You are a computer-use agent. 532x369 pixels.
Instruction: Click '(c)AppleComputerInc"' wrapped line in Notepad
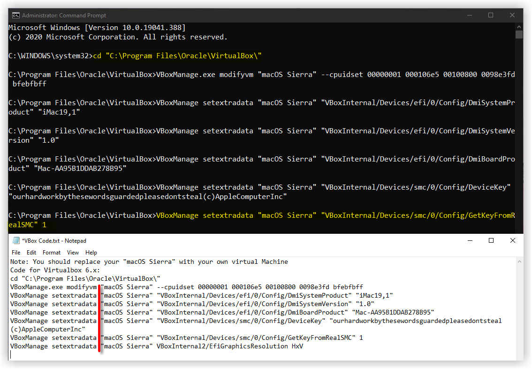[48, 330]
